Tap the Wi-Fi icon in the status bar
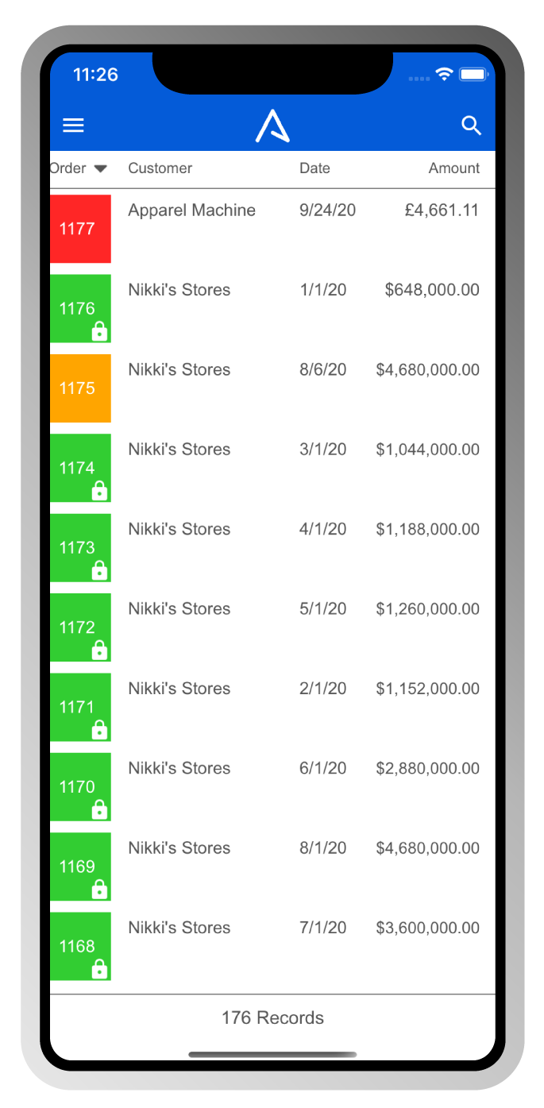This screenshot has width=544, height=1108. (443, 74)
